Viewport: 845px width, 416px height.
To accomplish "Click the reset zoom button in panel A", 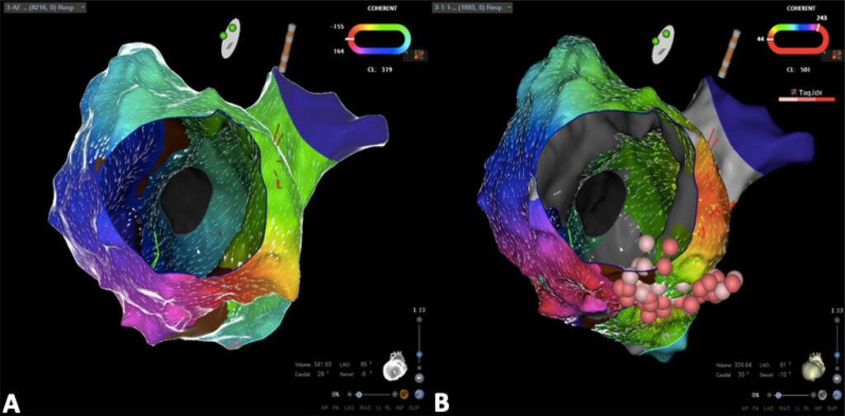I will (x=419, y=378).
